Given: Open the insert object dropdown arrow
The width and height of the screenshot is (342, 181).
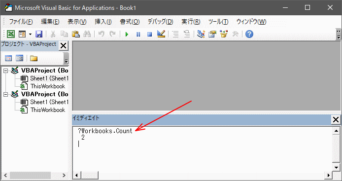Looking at the screenshot, I should coord(30,35).
